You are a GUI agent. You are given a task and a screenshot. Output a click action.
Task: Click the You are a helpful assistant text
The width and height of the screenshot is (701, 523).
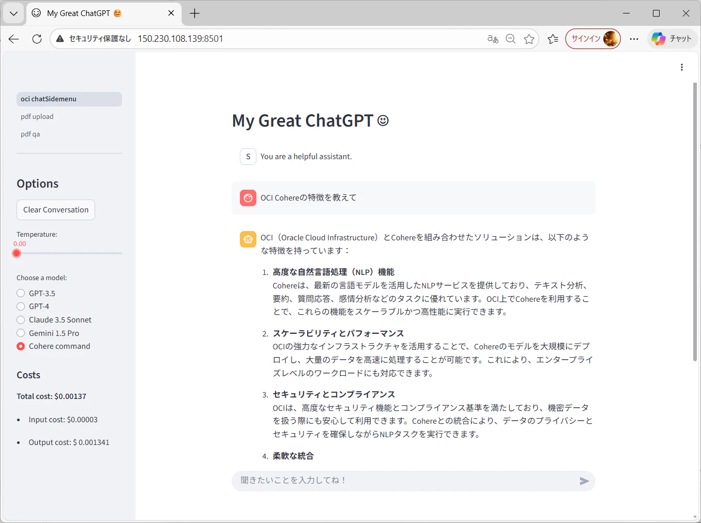pos(306,157)
